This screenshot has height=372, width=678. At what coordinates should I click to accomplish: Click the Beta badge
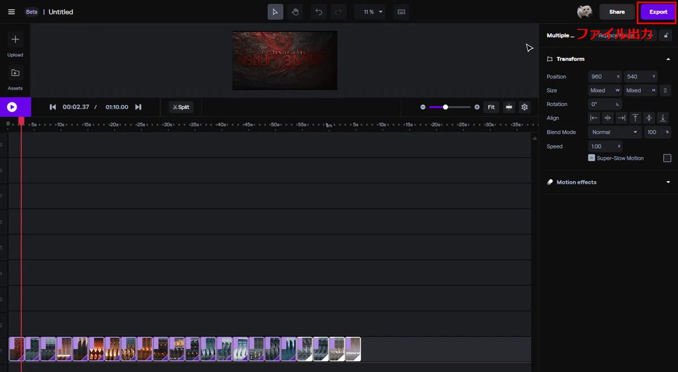click(32, 12)
